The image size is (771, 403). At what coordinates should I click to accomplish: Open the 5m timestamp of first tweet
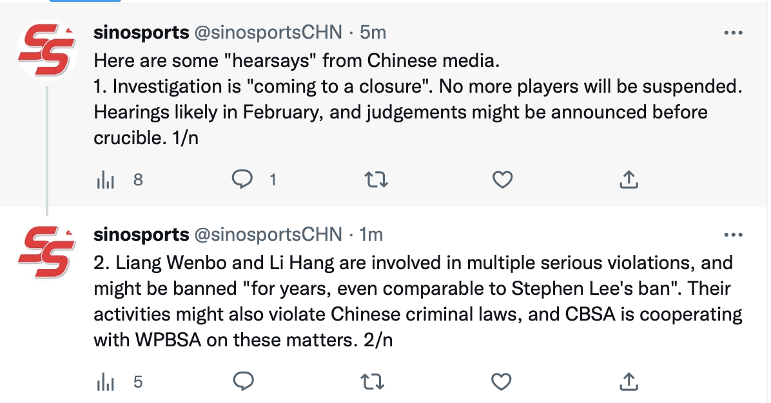pyautogui.click(x=373, y=32)
